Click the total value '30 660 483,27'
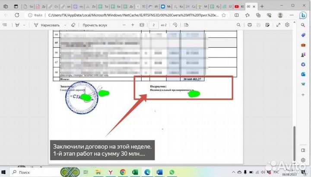The image size is (311, 177). pos(192,79)
